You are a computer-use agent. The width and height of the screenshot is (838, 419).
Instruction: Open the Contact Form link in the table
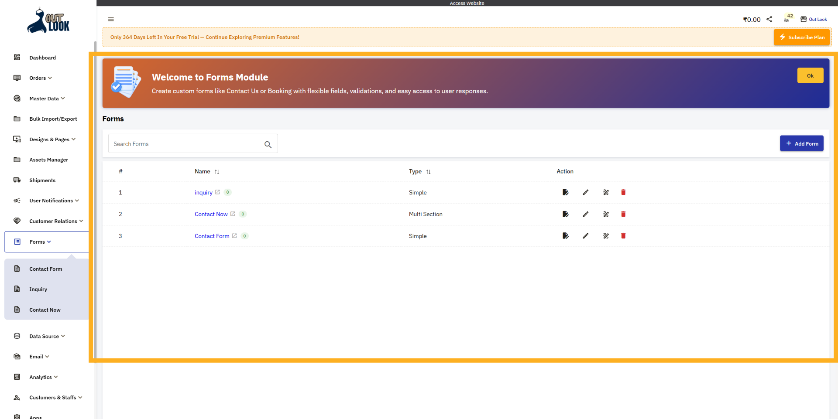212,236
